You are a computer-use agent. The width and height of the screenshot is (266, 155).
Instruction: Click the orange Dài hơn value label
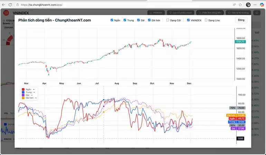231,115
